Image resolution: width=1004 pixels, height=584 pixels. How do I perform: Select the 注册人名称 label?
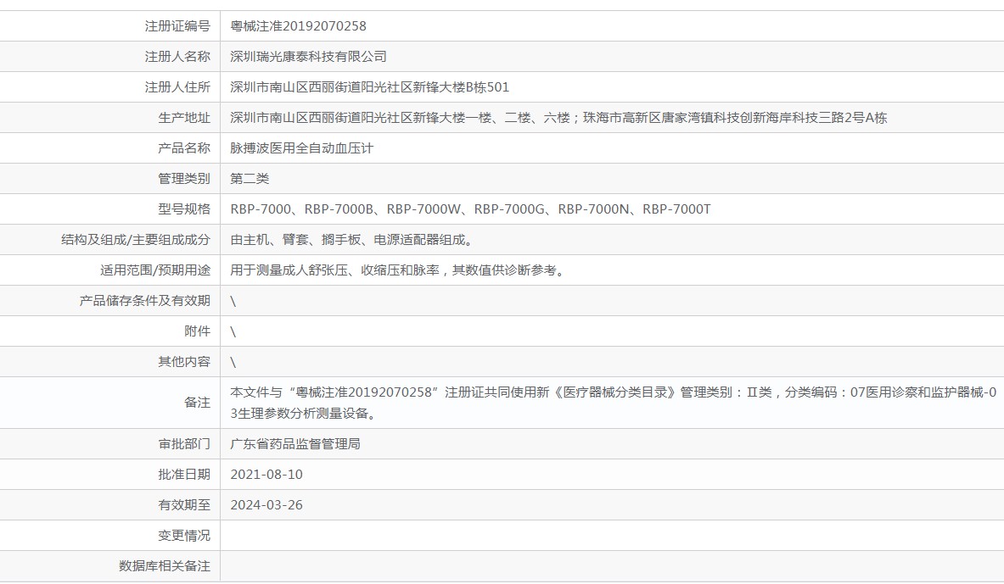177,57
